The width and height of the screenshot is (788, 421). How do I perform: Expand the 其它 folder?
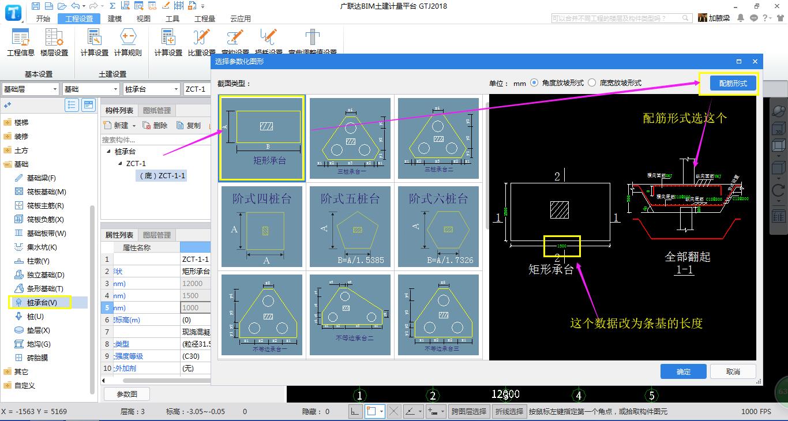pos(7,372)
